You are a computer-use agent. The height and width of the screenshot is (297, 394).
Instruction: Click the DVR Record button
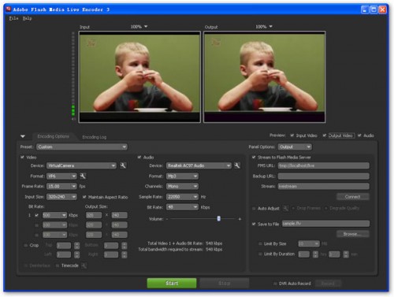point(328,284)
